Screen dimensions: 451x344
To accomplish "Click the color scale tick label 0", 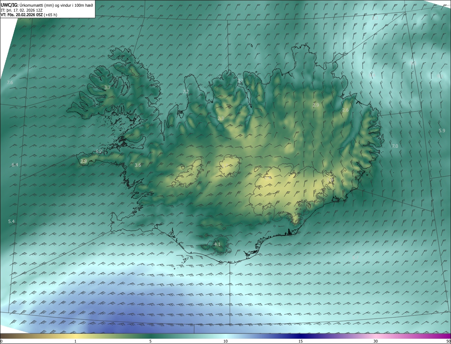I will [1, 341].
